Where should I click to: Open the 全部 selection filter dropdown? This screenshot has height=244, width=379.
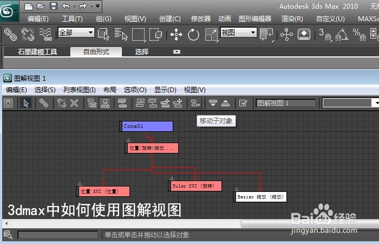click(x=76, y=32)
